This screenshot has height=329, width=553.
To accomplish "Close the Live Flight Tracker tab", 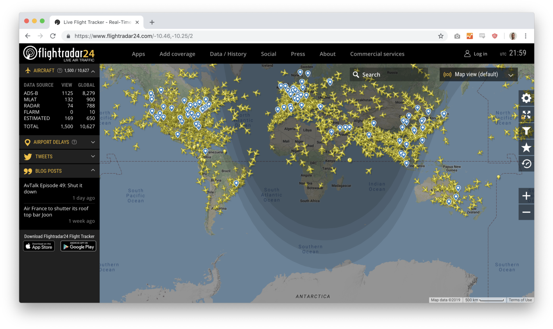I will coord(137,22).
